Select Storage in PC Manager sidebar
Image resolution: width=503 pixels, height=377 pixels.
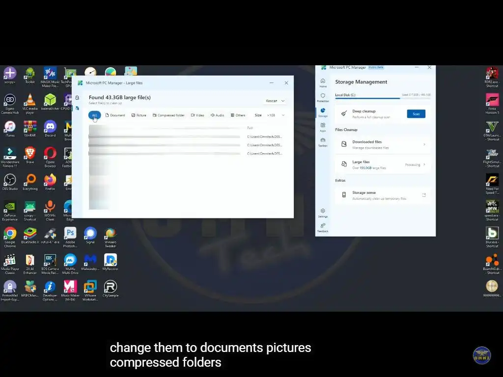323,112
